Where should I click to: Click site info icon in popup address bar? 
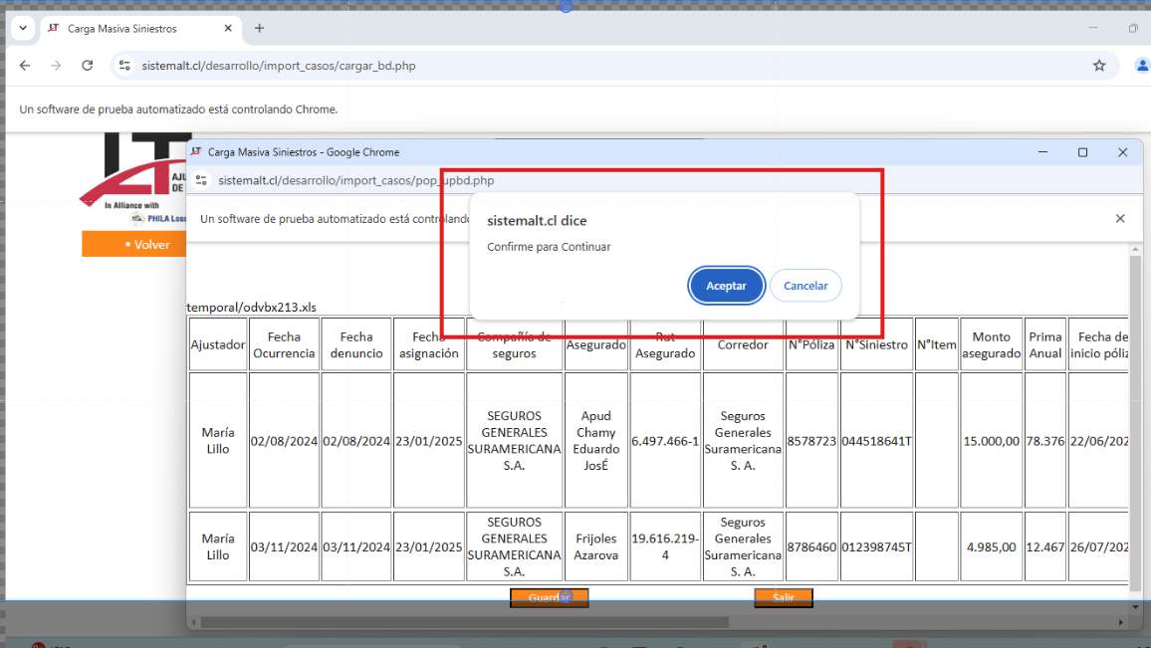point(201,181)
